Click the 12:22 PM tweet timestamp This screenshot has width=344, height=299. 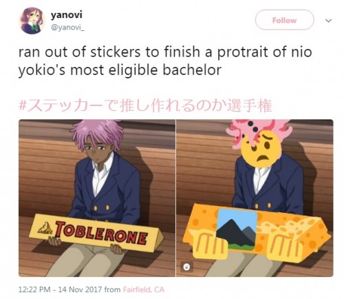point(34,289)
